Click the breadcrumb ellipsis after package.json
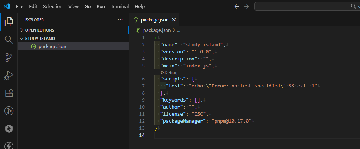 coord(178,30)
